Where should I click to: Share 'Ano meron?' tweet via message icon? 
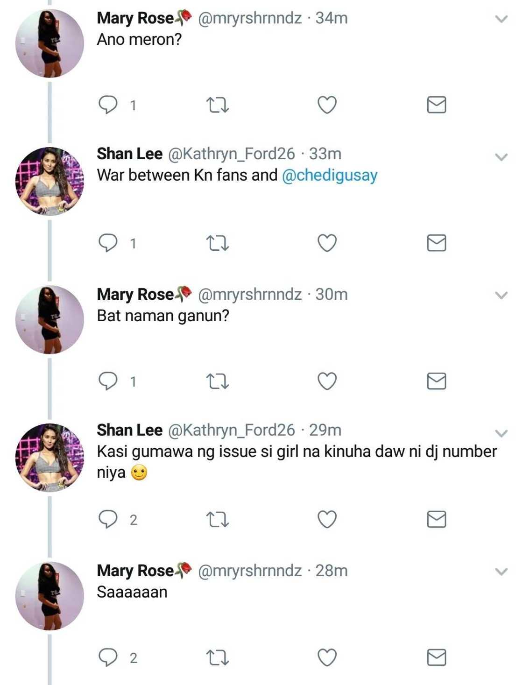[x=437, y=105]
